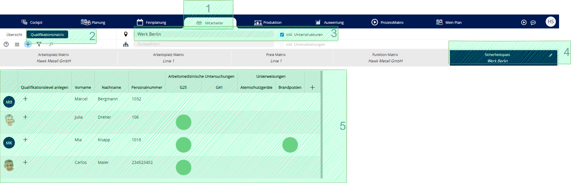Select the Funktion Matrix Hawk Metall GmbH
This screenshot has height=183, width=571.
click(385, 58)
